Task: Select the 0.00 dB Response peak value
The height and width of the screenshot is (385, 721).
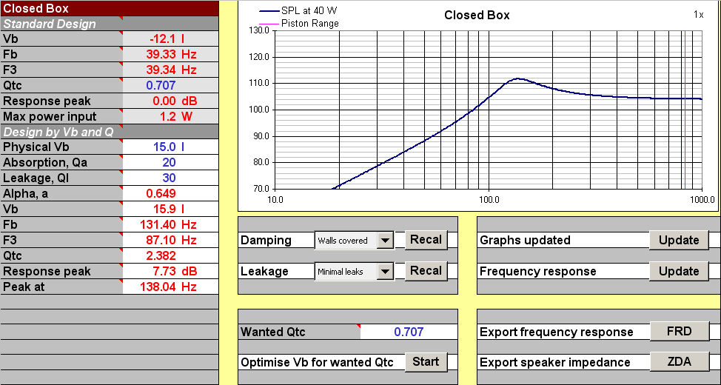Action: [x=170, y=101]
